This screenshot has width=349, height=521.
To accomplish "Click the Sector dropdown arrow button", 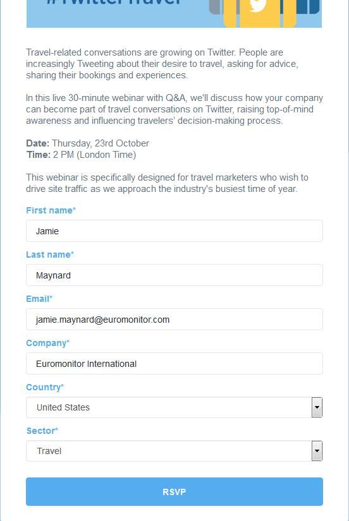I will [x=317, y=451].
